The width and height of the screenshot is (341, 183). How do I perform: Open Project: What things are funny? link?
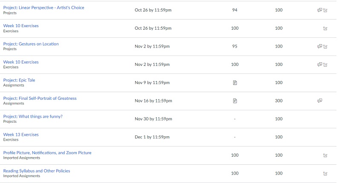click(x=33, y=116)
